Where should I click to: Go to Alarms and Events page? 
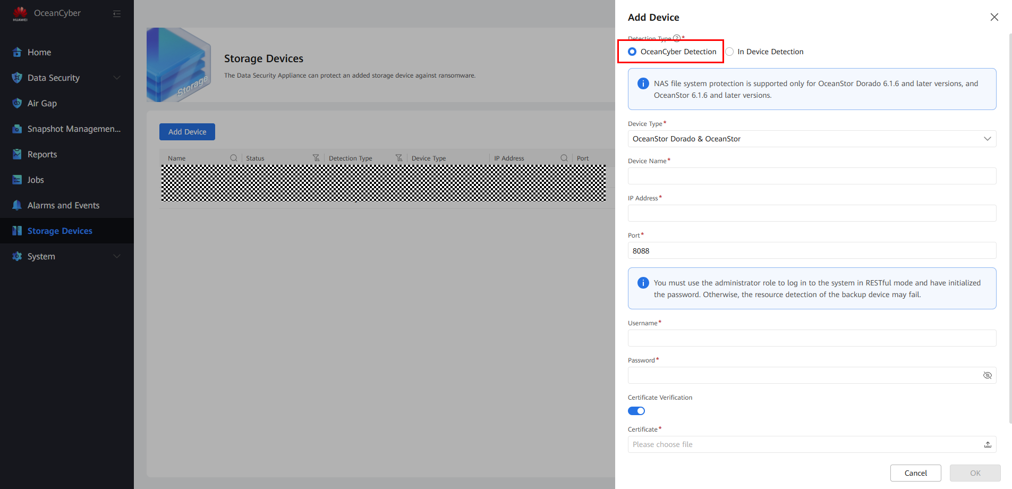tap(63, 205)
